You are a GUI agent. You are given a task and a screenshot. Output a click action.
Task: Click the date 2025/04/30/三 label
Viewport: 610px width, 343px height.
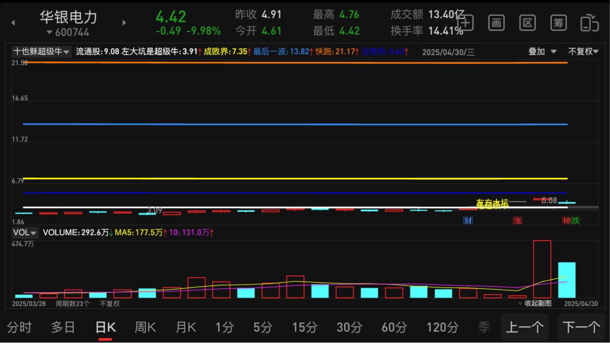[x=448, y=52]
